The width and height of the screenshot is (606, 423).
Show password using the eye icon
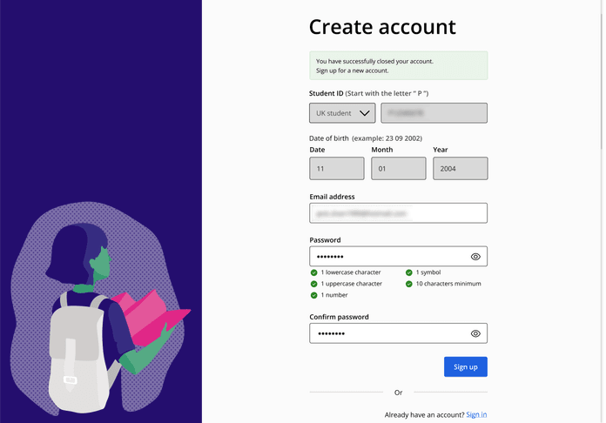pyautogui.click(x=475, y=257)
